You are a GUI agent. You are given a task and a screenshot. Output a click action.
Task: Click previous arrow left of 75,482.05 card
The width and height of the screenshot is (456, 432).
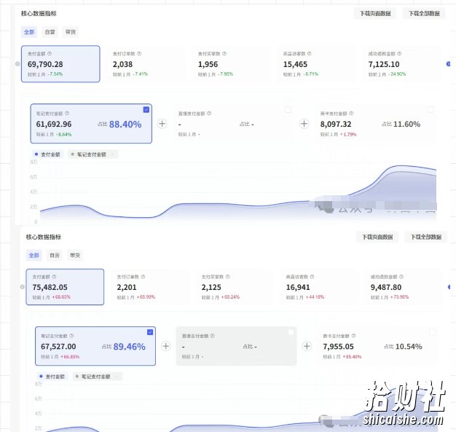(22, 287)
